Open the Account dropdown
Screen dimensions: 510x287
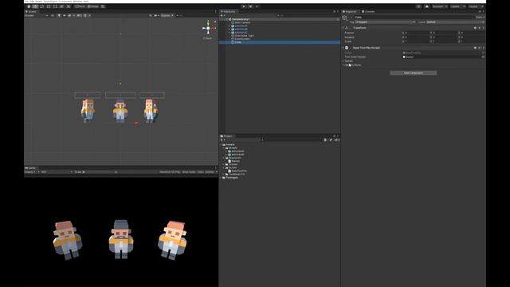439,6
